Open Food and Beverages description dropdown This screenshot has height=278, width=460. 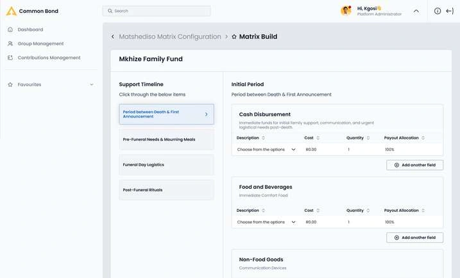pyautogui.click(x=266, y=222)
